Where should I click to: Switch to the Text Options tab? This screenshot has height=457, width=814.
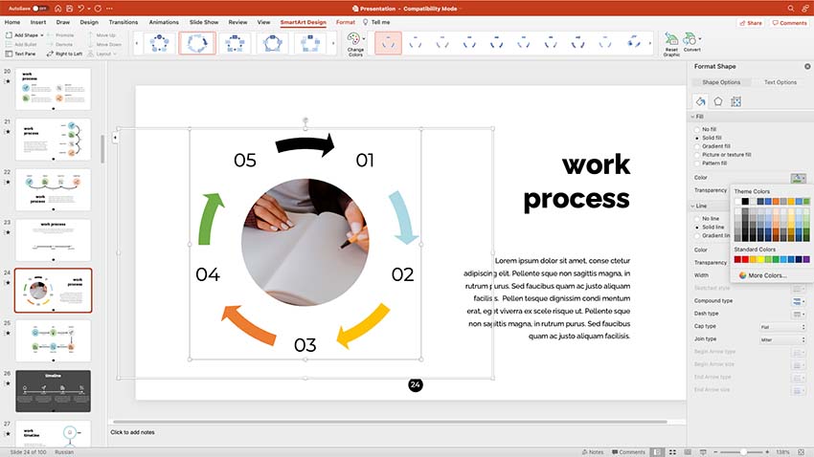780,82
